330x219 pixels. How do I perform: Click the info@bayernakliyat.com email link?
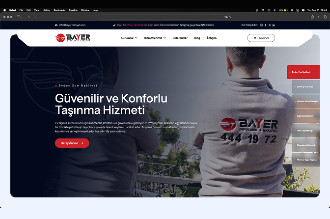pos(72,25)
